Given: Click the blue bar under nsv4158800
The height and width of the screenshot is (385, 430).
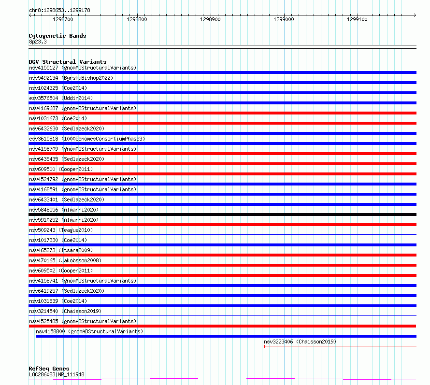Looking at the screenshot, I should coord(226,336).
